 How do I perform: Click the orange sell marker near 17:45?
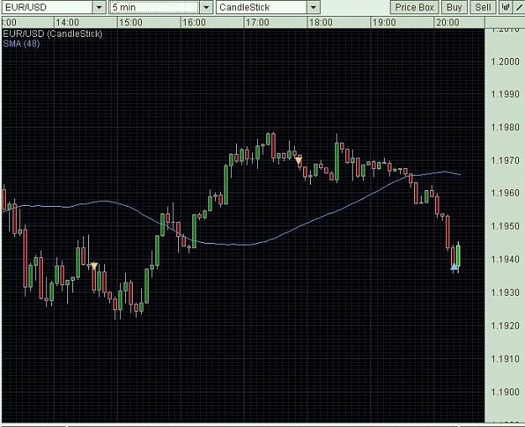pos(298,160)
